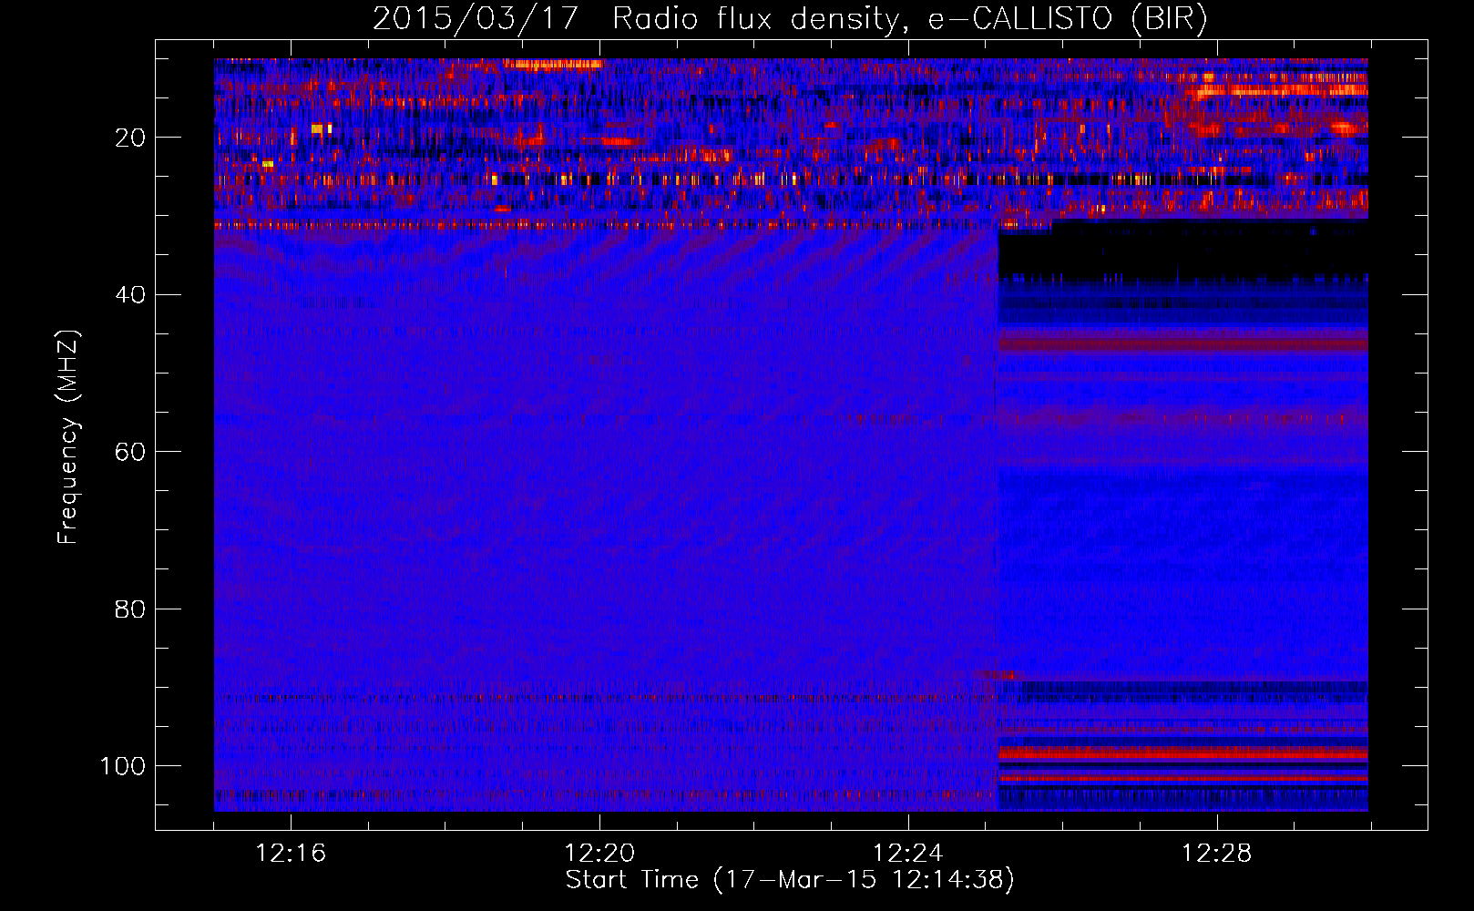Click the 40 frequency tick label
Screen dimensions: 1474x911
point(130,295)
